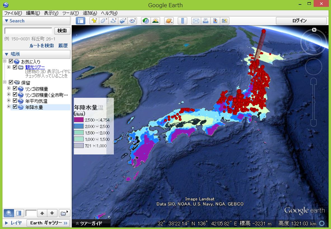Screen dimensions: 331x229
Task: Open the 観光ツアー link
Action: coord(35,67)
